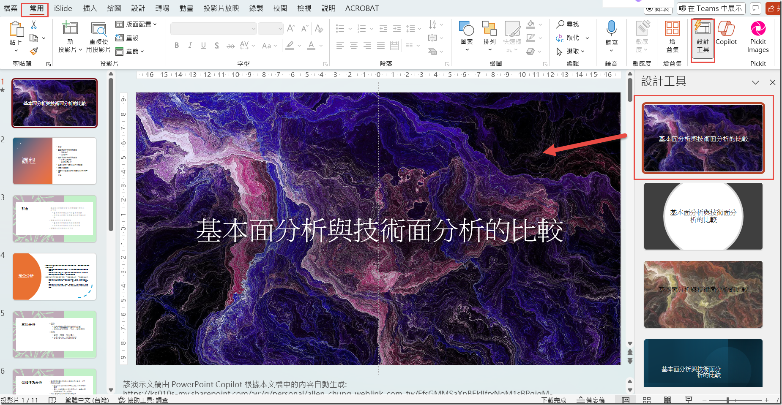Click the zoom slider handle
This screenshot has width=782, height=405.
727,400
